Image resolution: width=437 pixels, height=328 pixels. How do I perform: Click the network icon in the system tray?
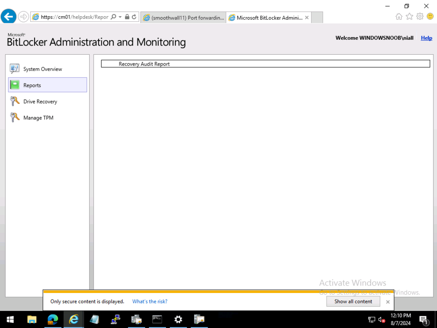[x=371, y=320]
